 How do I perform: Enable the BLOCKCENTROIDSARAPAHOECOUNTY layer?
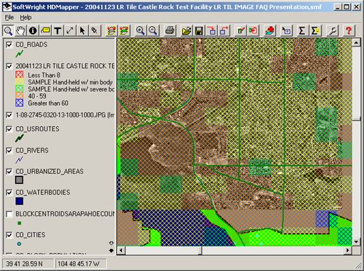9,214
